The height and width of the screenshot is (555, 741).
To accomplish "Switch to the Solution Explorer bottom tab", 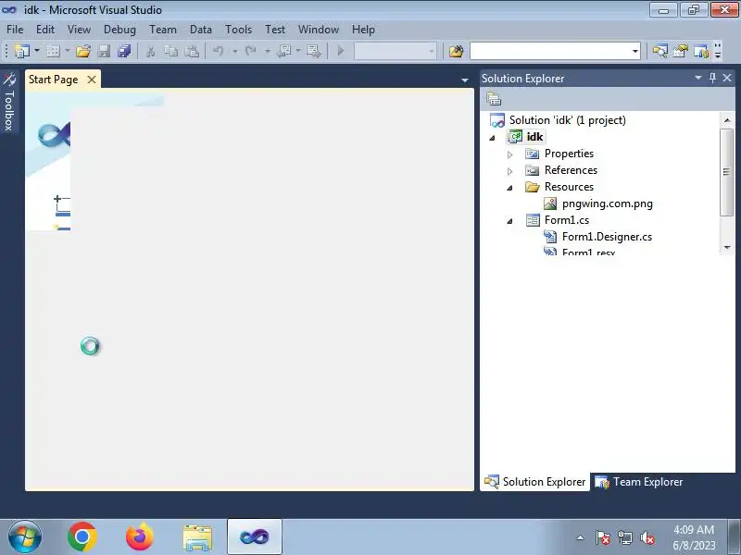I will click(535, 482).
